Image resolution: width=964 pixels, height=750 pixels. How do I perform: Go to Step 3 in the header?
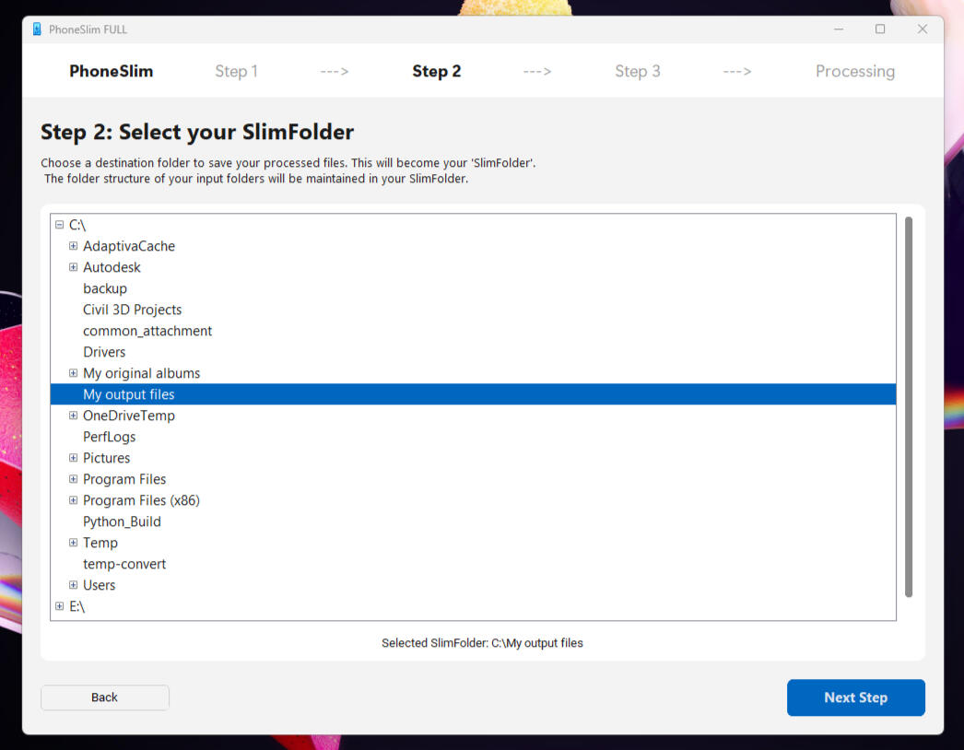(638, 71)
